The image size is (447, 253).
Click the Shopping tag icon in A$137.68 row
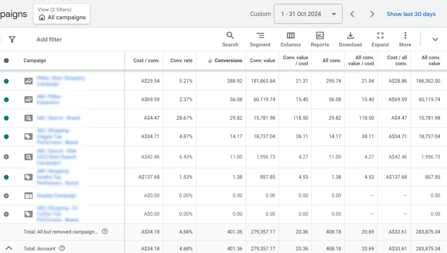tap(28, 177)
